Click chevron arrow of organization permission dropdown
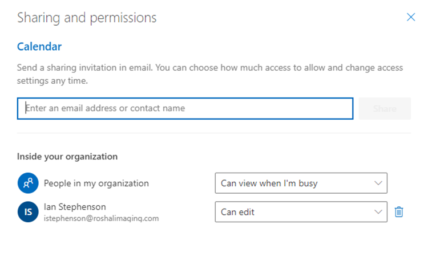428x253 pixels. [x=377, y=183]
